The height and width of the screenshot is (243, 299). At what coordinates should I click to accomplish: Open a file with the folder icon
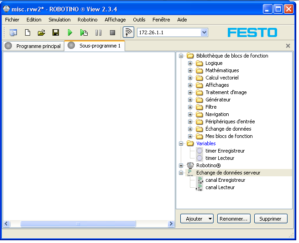tap(42, 32)
